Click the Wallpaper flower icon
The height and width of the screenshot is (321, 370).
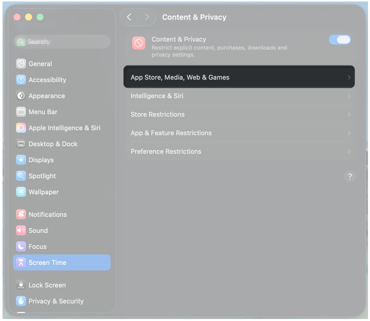pyautogui.click(x=21, y=192)
